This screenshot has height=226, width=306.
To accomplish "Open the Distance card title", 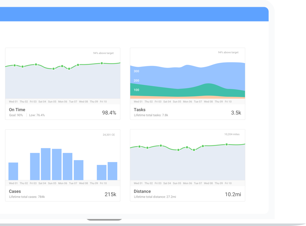I will [x=142, y=191].
